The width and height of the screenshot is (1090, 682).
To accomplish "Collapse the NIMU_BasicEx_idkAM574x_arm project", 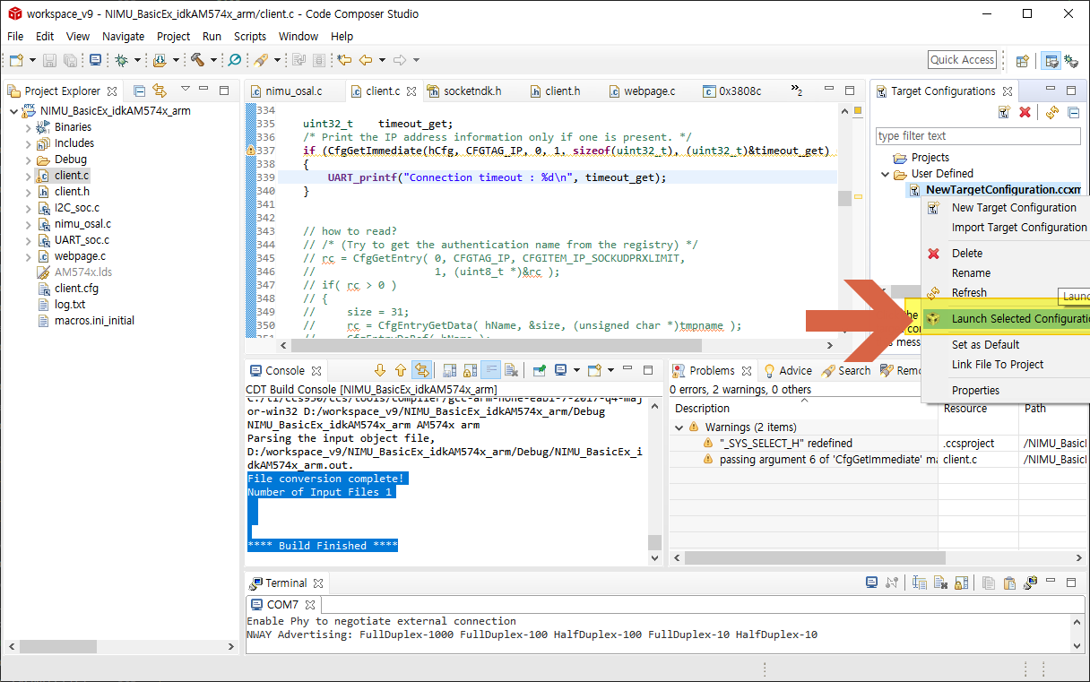I will pos(13,111).
